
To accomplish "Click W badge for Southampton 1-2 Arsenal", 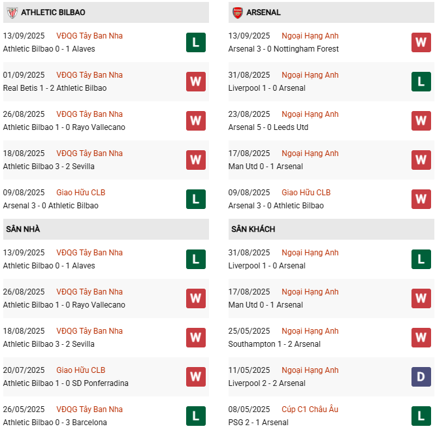I will tap(421, 338).
